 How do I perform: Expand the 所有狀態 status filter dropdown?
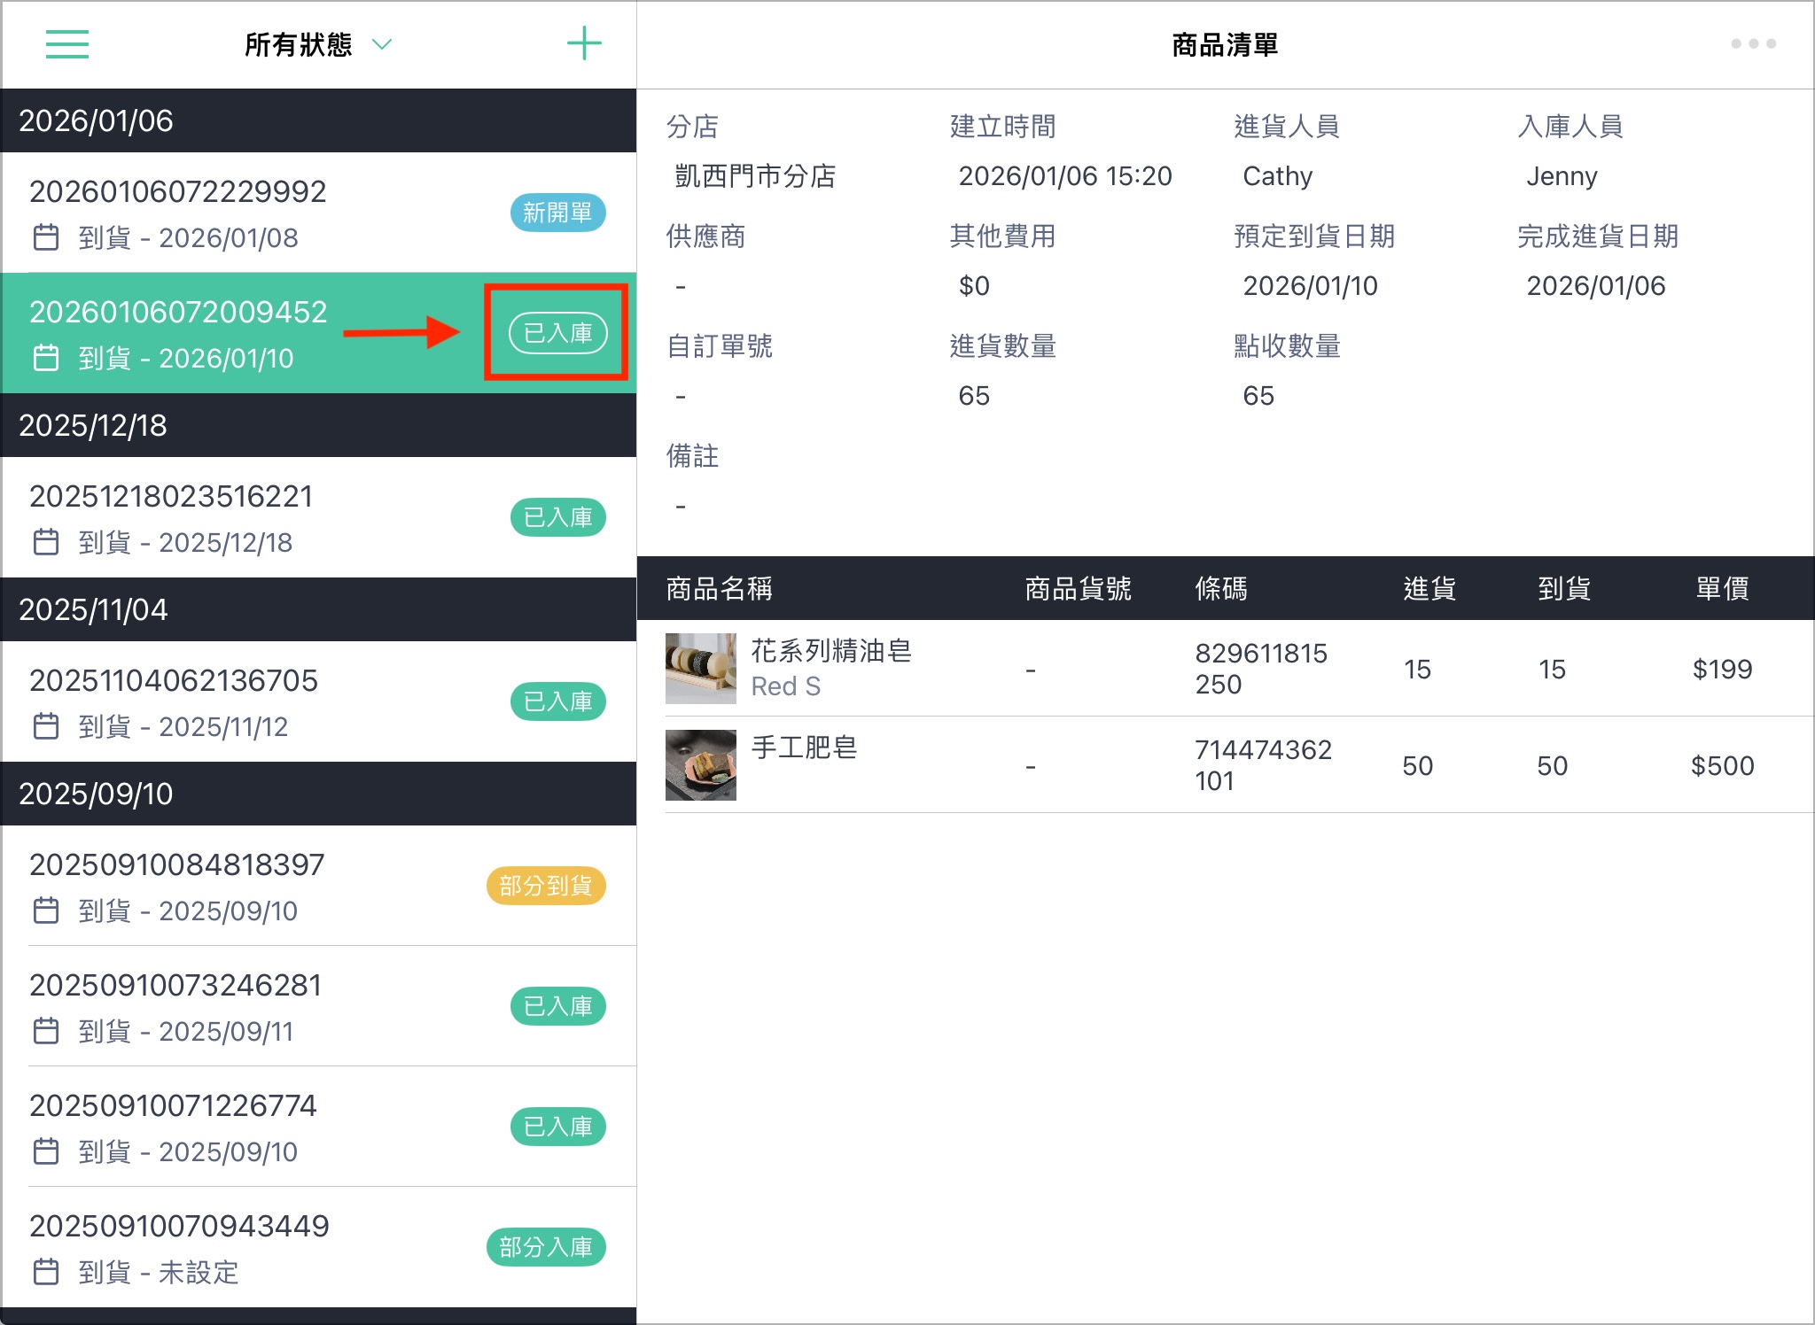317,44
